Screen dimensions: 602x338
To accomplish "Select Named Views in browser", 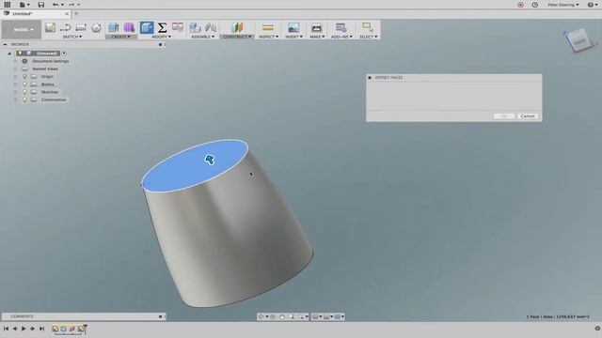I will (x=45, y=69).
